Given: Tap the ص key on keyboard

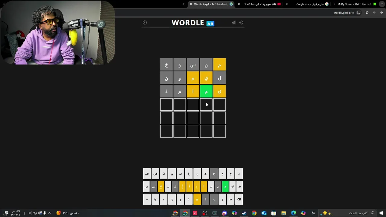Looking at the screenshot, I should pos(155,174).
